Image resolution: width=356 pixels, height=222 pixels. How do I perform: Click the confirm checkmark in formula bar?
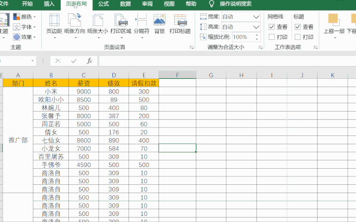pos(74,60)
